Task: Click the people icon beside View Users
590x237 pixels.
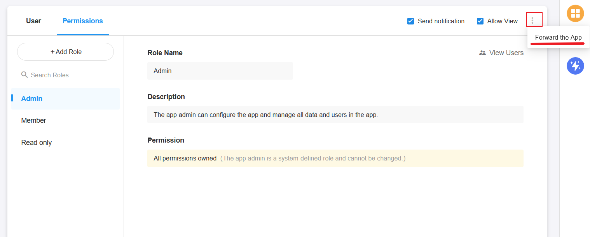Action: 482,53
